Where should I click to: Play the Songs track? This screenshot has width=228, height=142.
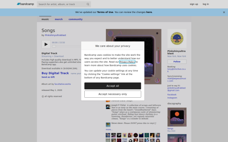tap(46, 44)
